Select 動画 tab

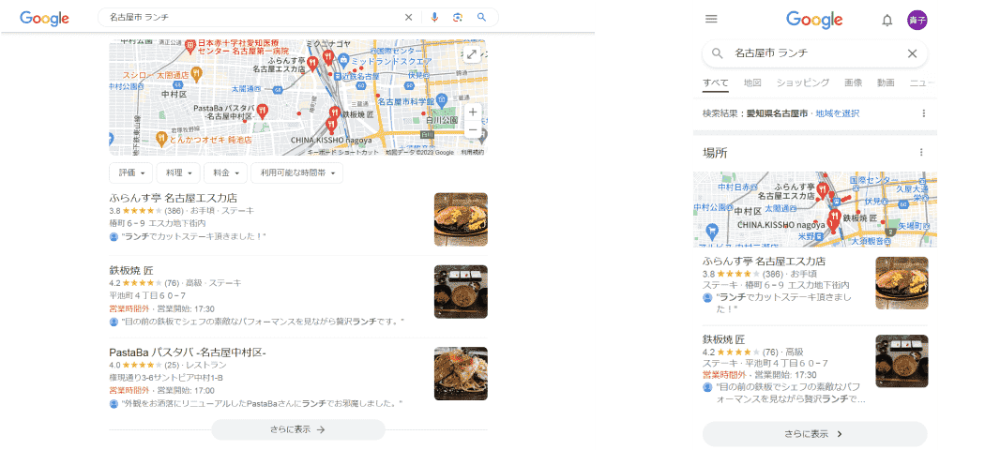886,82
